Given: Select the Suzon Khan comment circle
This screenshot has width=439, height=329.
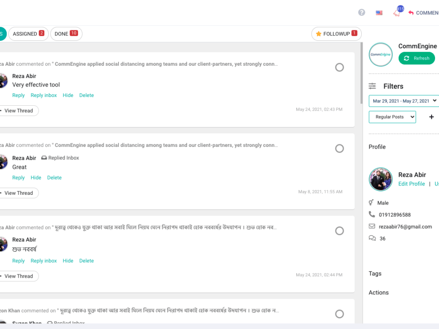Looking at the screenshot, I should 339,314.
